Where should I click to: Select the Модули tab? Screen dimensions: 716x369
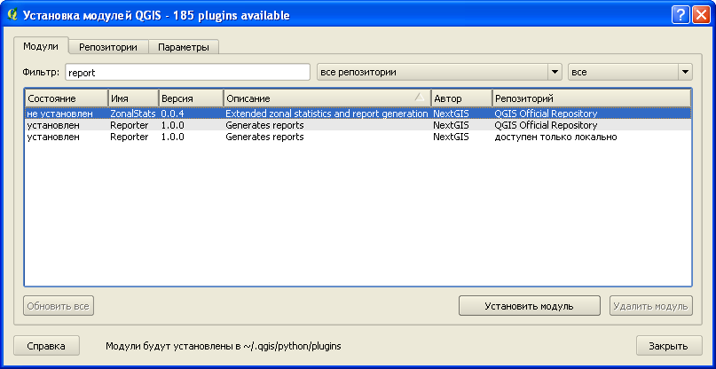click(x=41, y=46)
